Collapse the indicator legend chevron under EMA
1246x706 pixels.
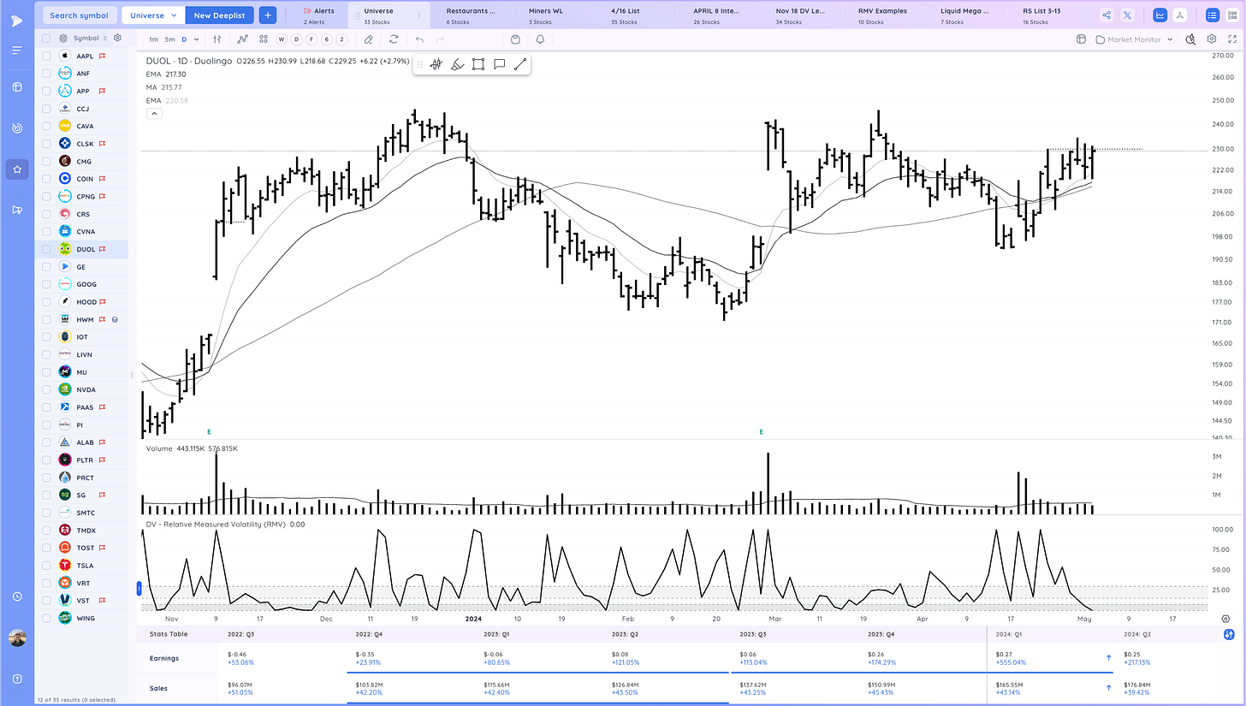click(x=153, y=113)
